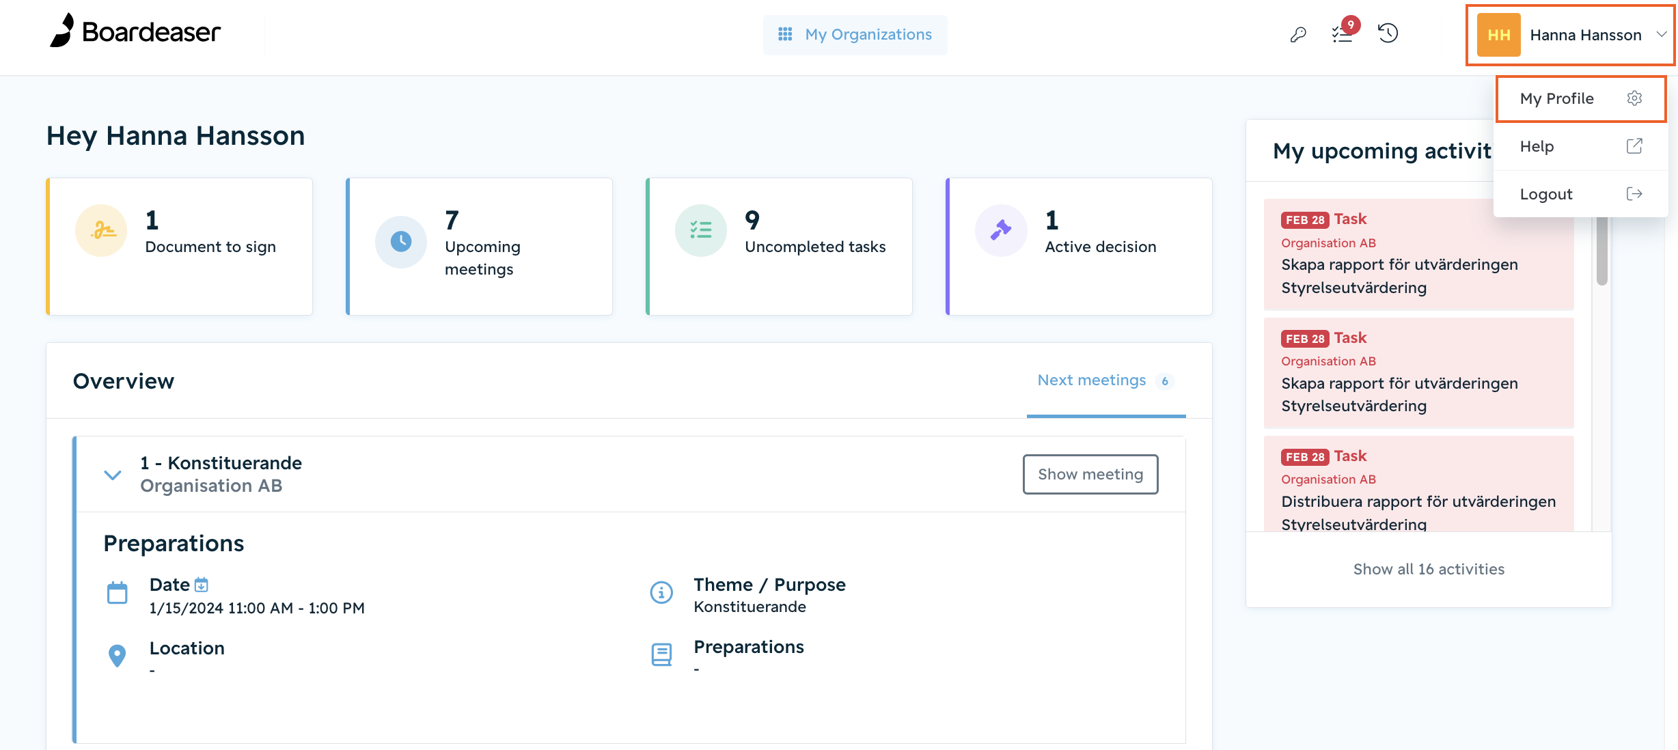Open the My Organizations switcher

(855, 34)
